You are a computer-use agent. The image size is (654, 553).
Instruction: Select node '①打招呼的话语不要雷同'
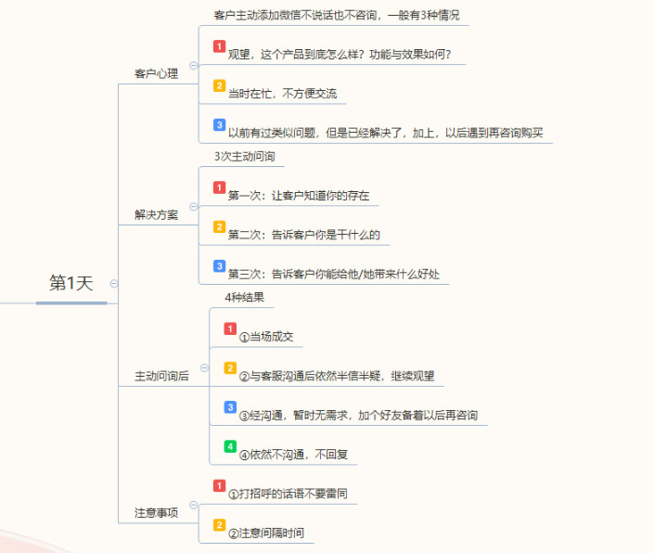coord(288,494)
